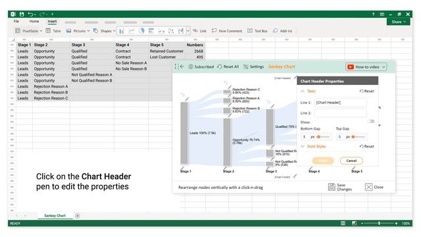Click the Top Gap value box
Viewport: 421px width, 237px height.
tap(339, 137)
